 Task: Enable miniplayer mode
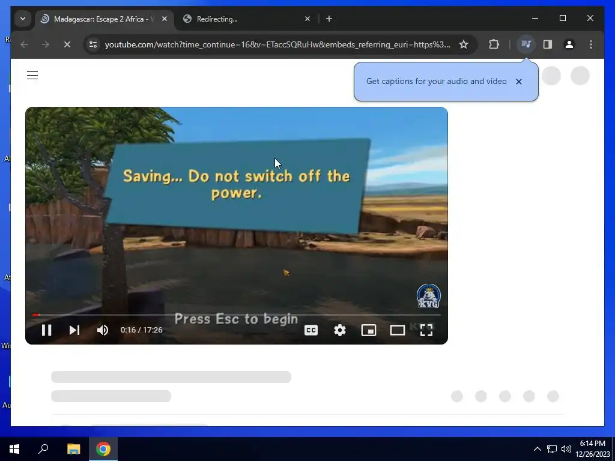pos(369,330)
